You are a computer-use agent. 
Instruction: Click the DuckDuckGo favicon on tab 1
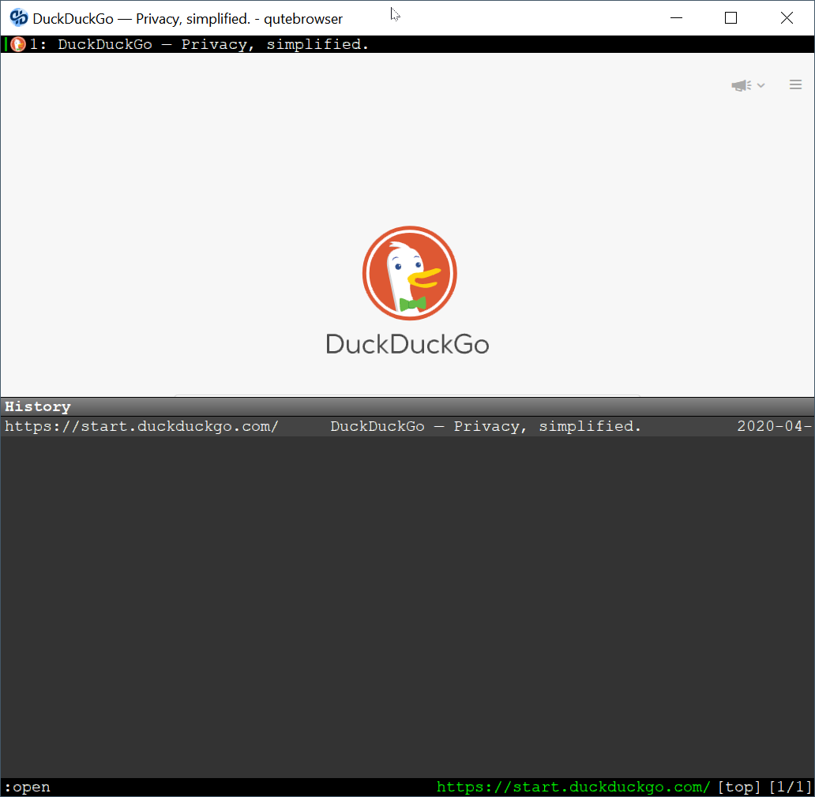tap(17, 44)
